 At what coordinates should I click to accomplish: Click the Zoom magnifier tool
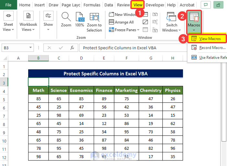click(66, 19)
